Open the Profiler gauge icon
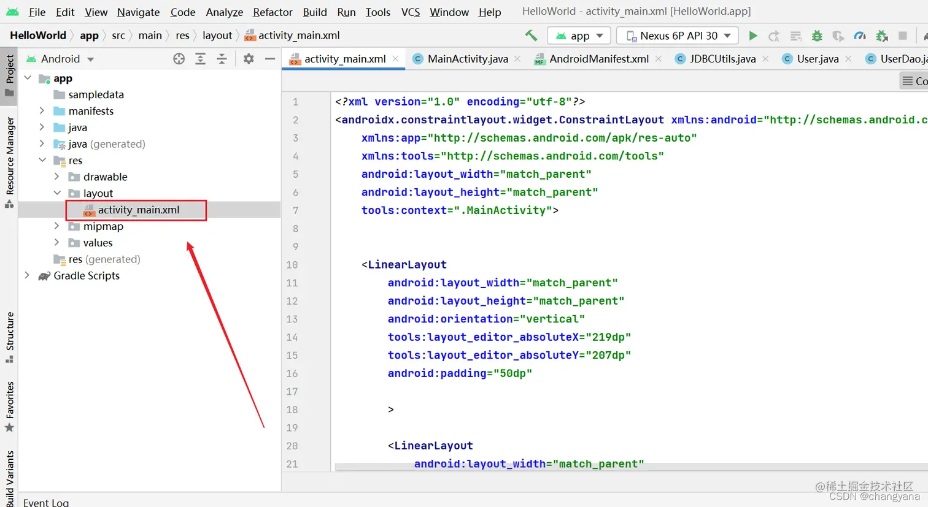This screenshot has height=507, width=928. (860, 36)
